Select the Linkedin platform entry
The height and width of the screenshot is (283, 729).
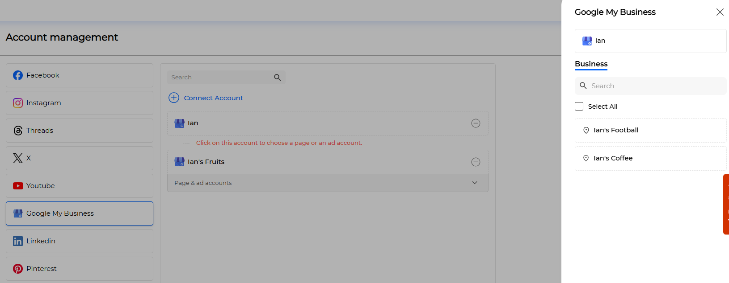tap(80, 241)
